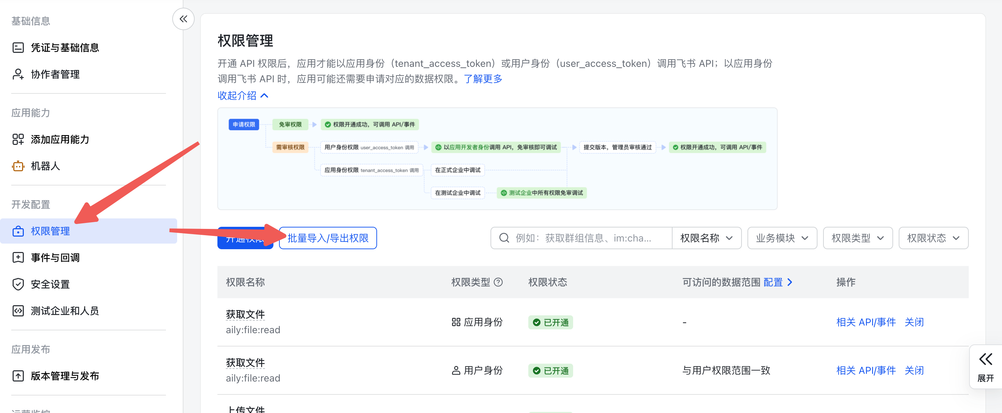Click the 凭证与基础信息 credentials icon
The width and height of the screenshot is (1002, 413).
[18, 48]
